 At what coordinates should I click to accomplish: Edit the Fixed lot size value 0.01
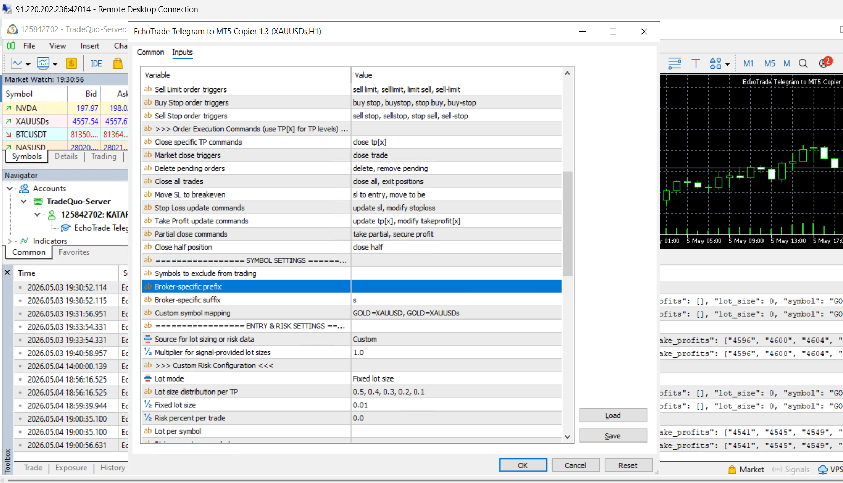point(456,405)
